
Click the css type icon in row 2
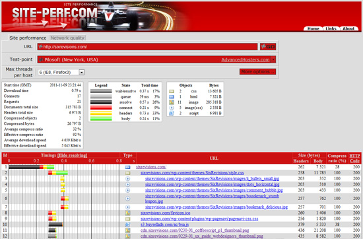click(x=127, y=173)
